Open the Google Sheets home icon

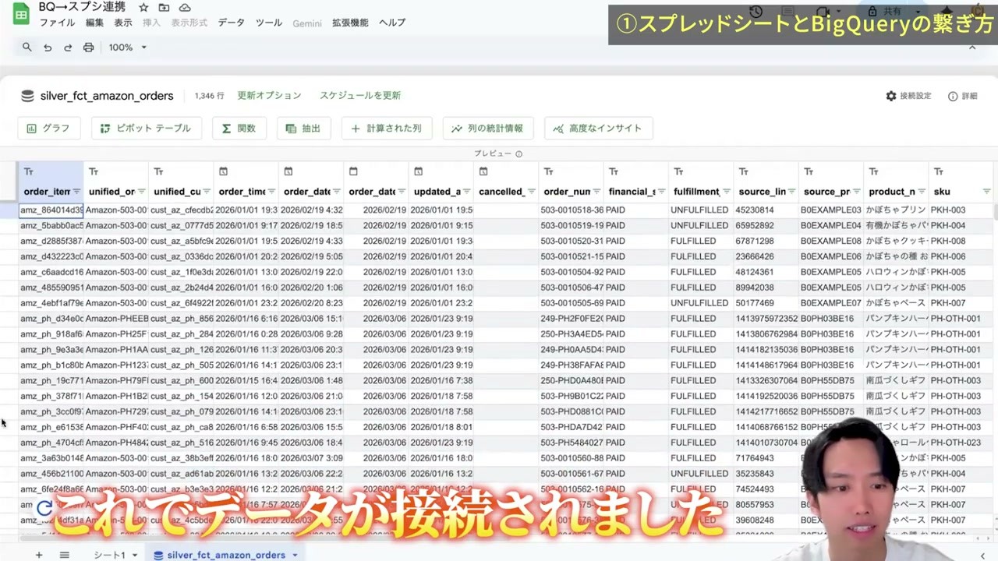tap(21, 14)
